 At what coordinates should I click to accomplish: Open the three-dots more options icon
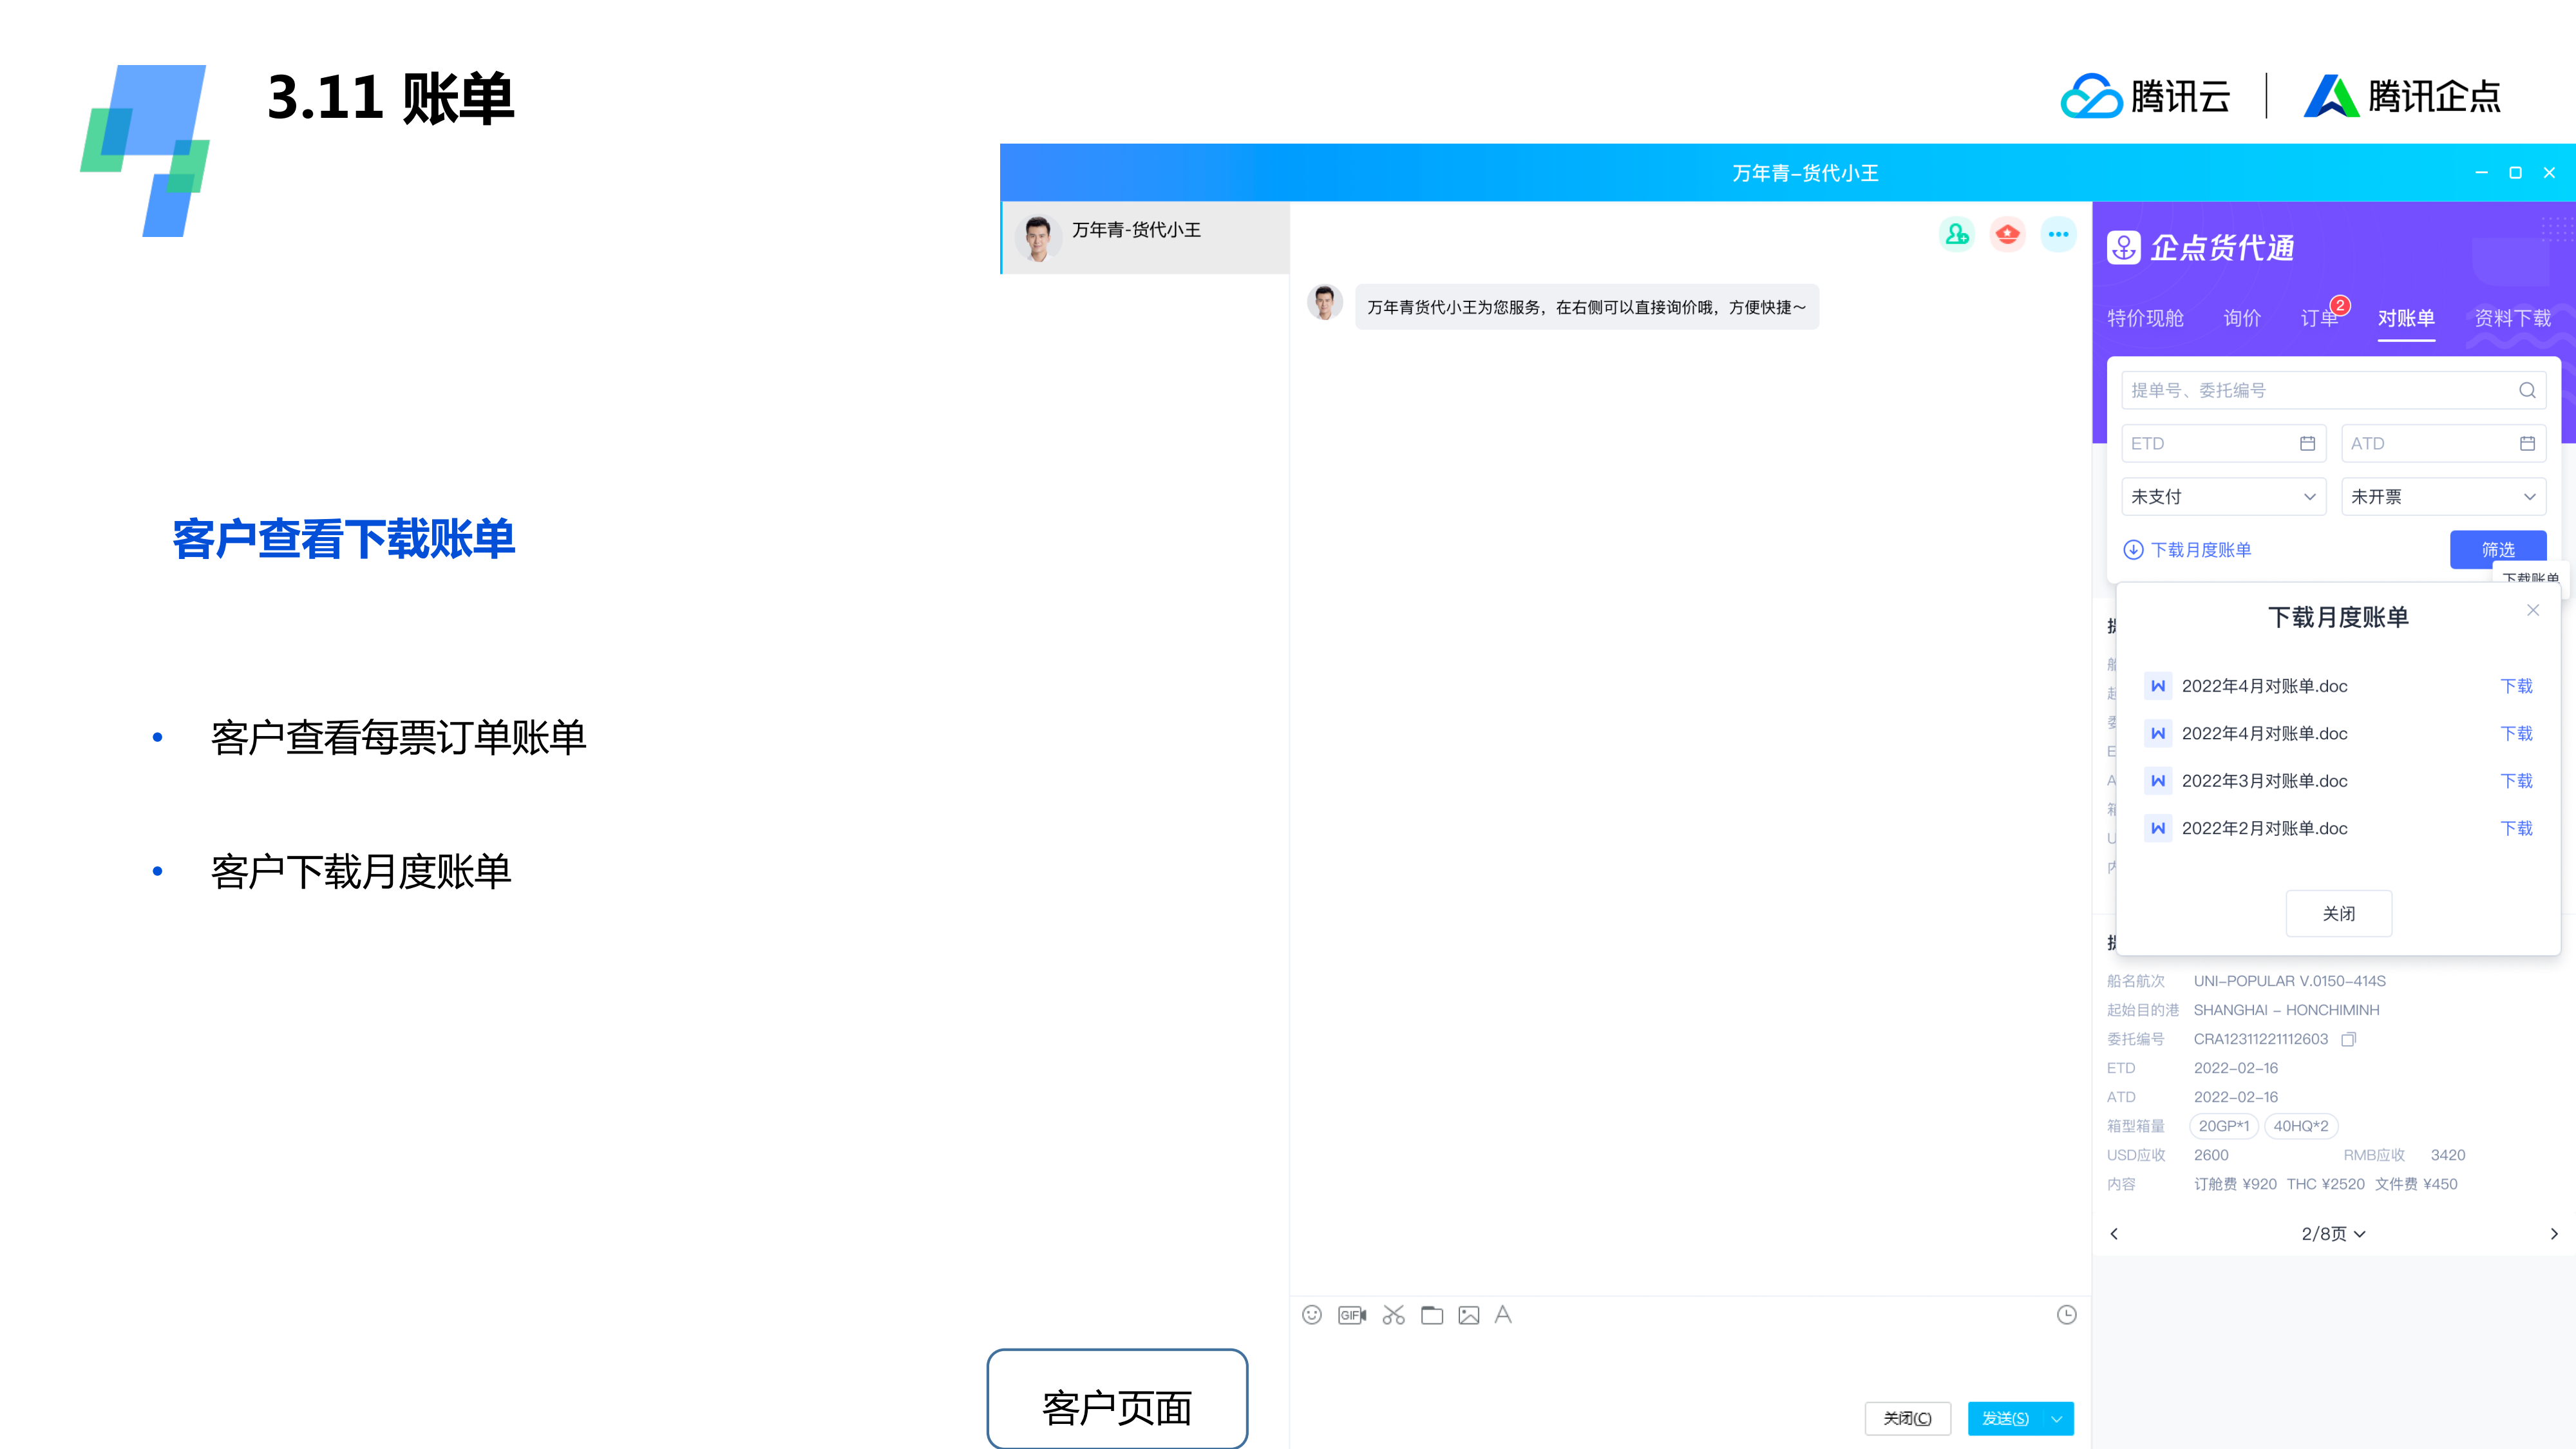coord(2058,234)
